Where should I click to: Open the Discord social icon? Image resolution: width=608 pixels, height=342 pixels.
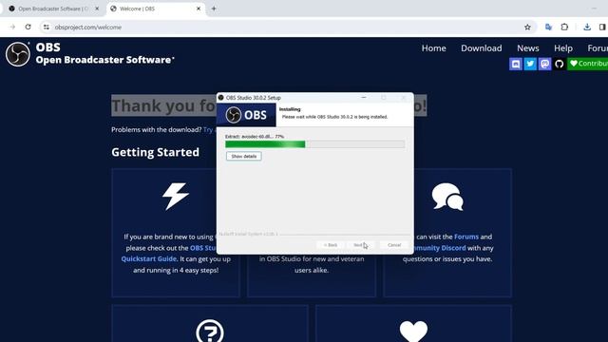[x=515, y=64]
